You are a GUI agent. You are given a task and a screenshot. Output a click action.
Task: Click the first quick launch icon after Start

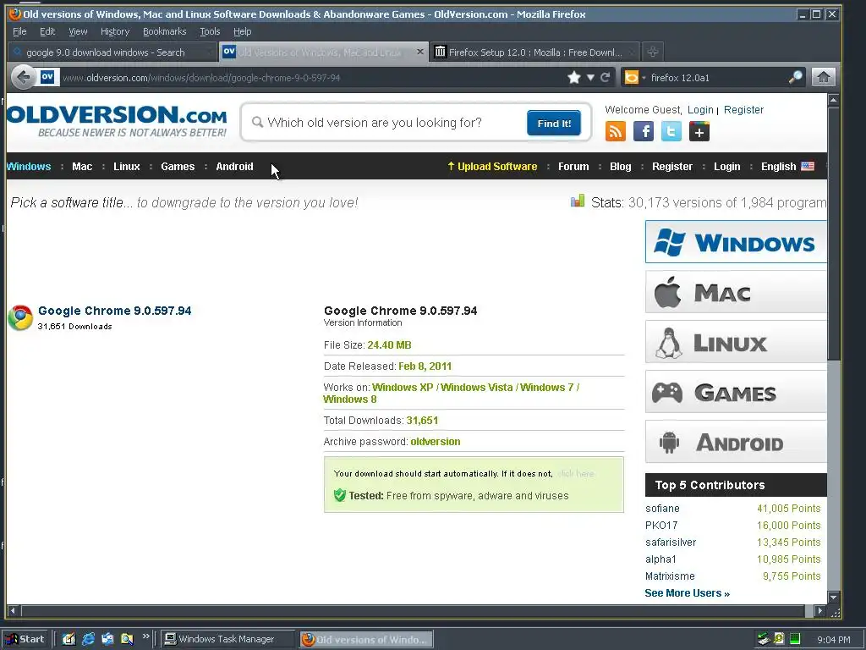[x=69, y=639]
